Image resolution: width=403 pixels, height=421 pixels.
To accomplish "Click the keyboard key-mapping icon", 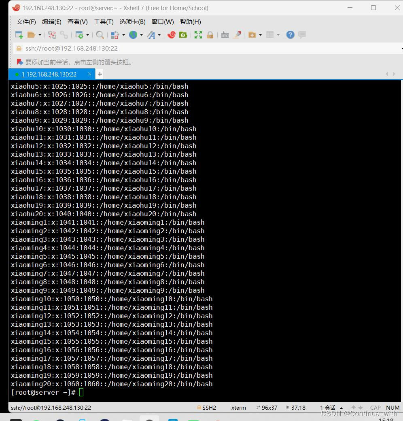I will 225,35.
